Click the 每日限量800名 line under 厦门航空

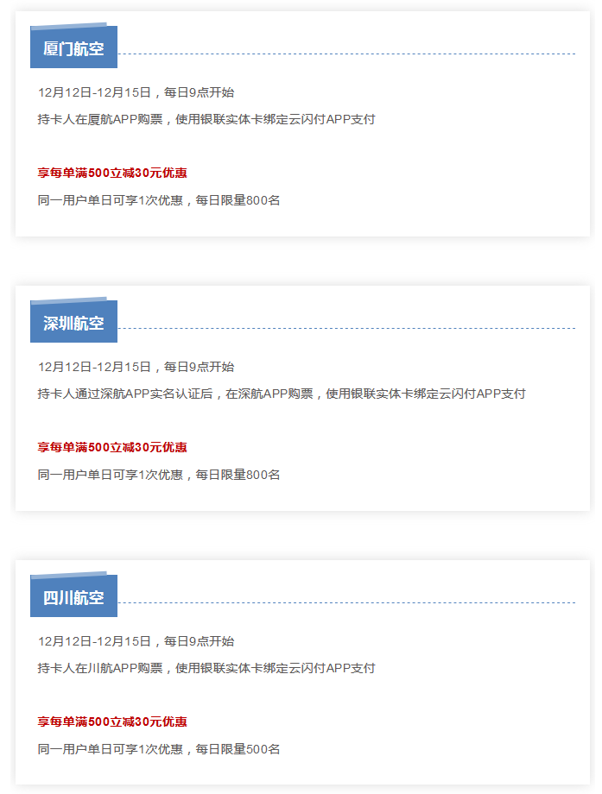coord(159,200)
